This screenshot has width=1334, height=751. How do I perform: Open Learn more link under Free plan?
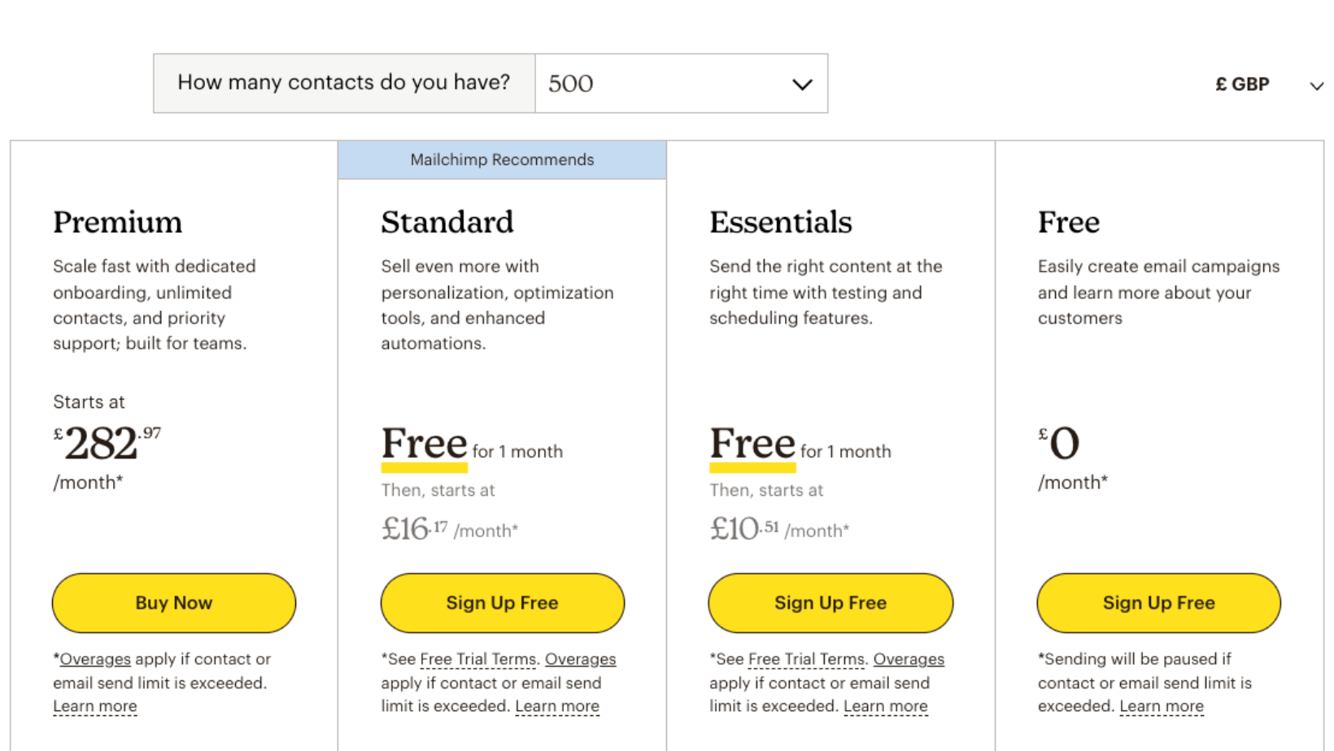point(1162,706)
